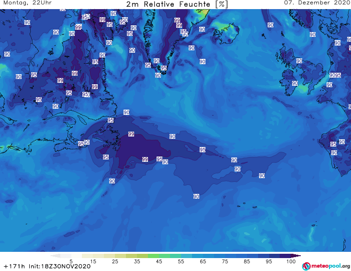Viewport: 351px width, 271px height.
Task: Click colorbar tick label '25'
Action: tap(115, 261)
